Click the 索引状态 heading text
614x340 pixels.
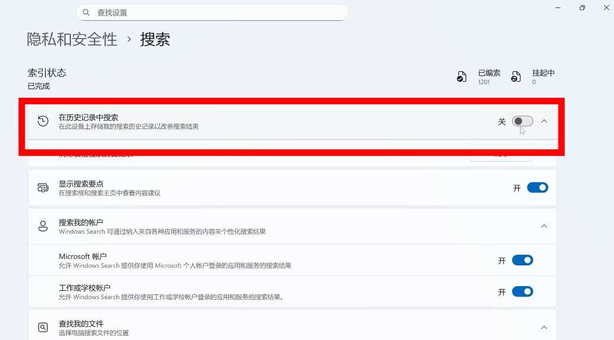coord(47,73)
